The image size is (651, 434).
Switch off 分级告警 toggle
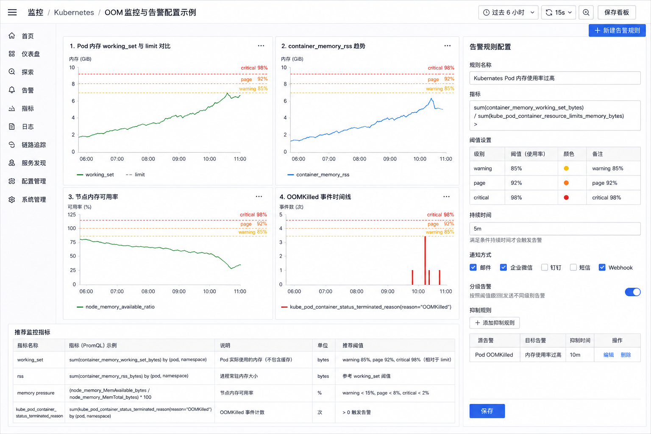(x=633, y=292)
